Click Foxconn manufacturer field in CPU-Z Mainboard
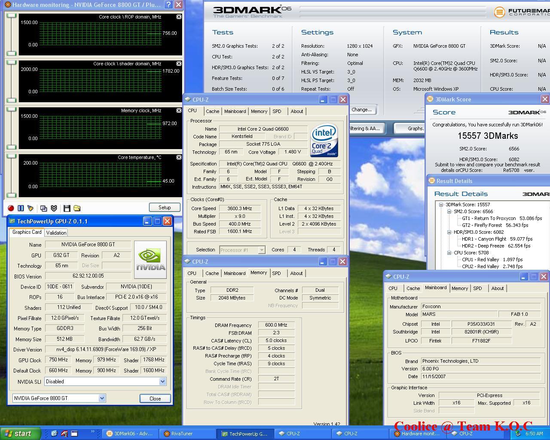Viewport: 550px width, 440px height. [480, 307]
